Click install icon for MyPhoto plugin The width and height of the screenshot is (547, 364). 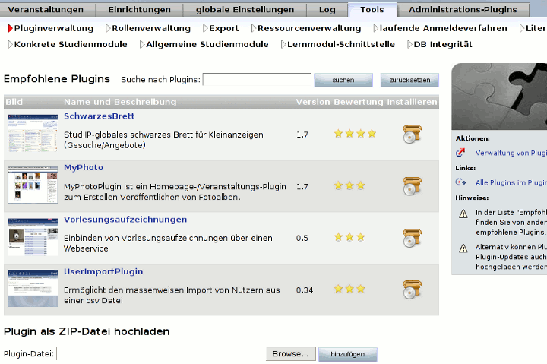412,186
